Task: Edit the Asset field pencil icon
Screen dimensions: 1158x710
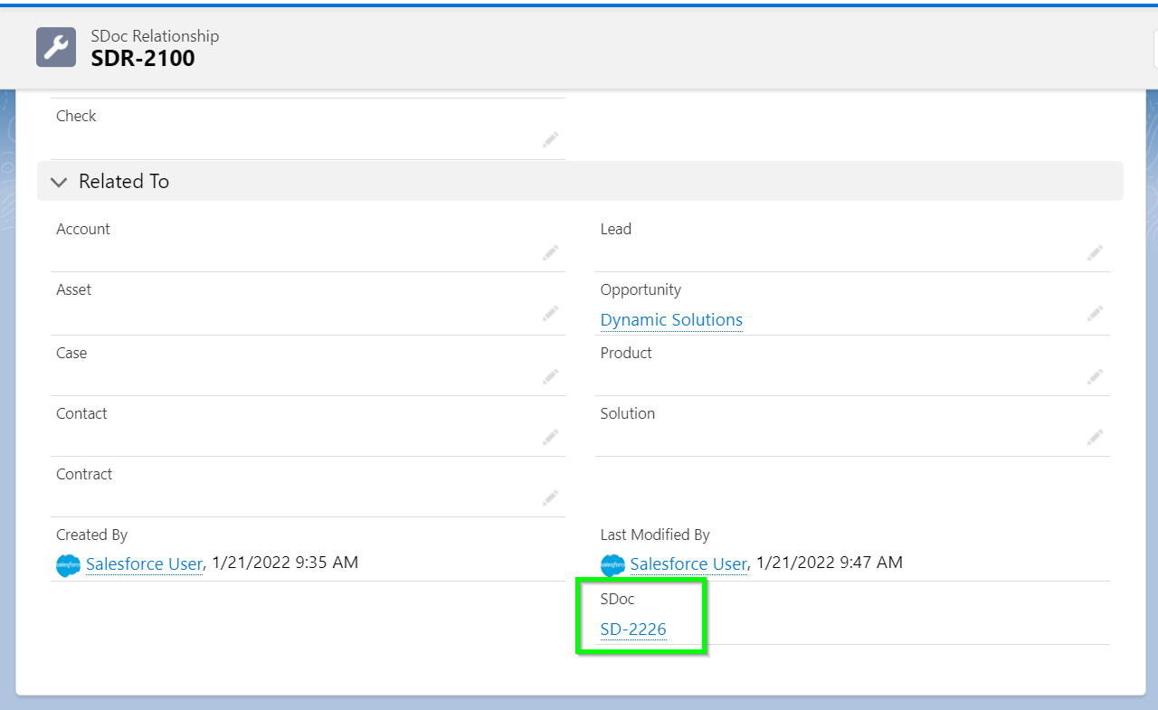Action: [x=550, y=313]
